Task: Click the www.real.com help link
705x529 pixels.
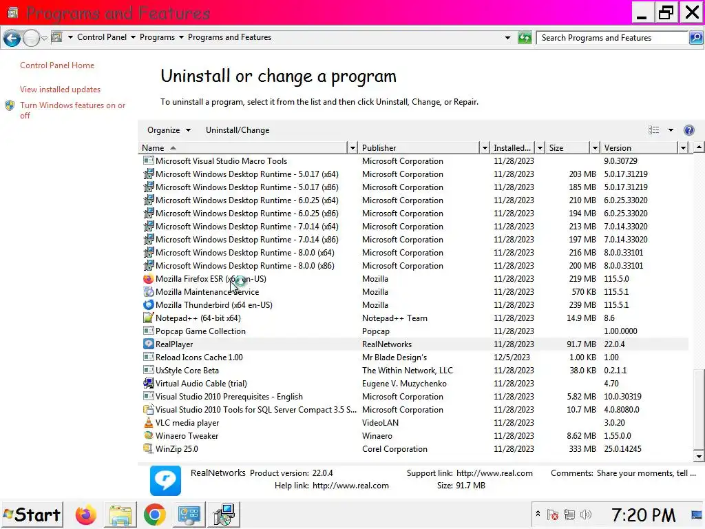Action: coord(350,486)
